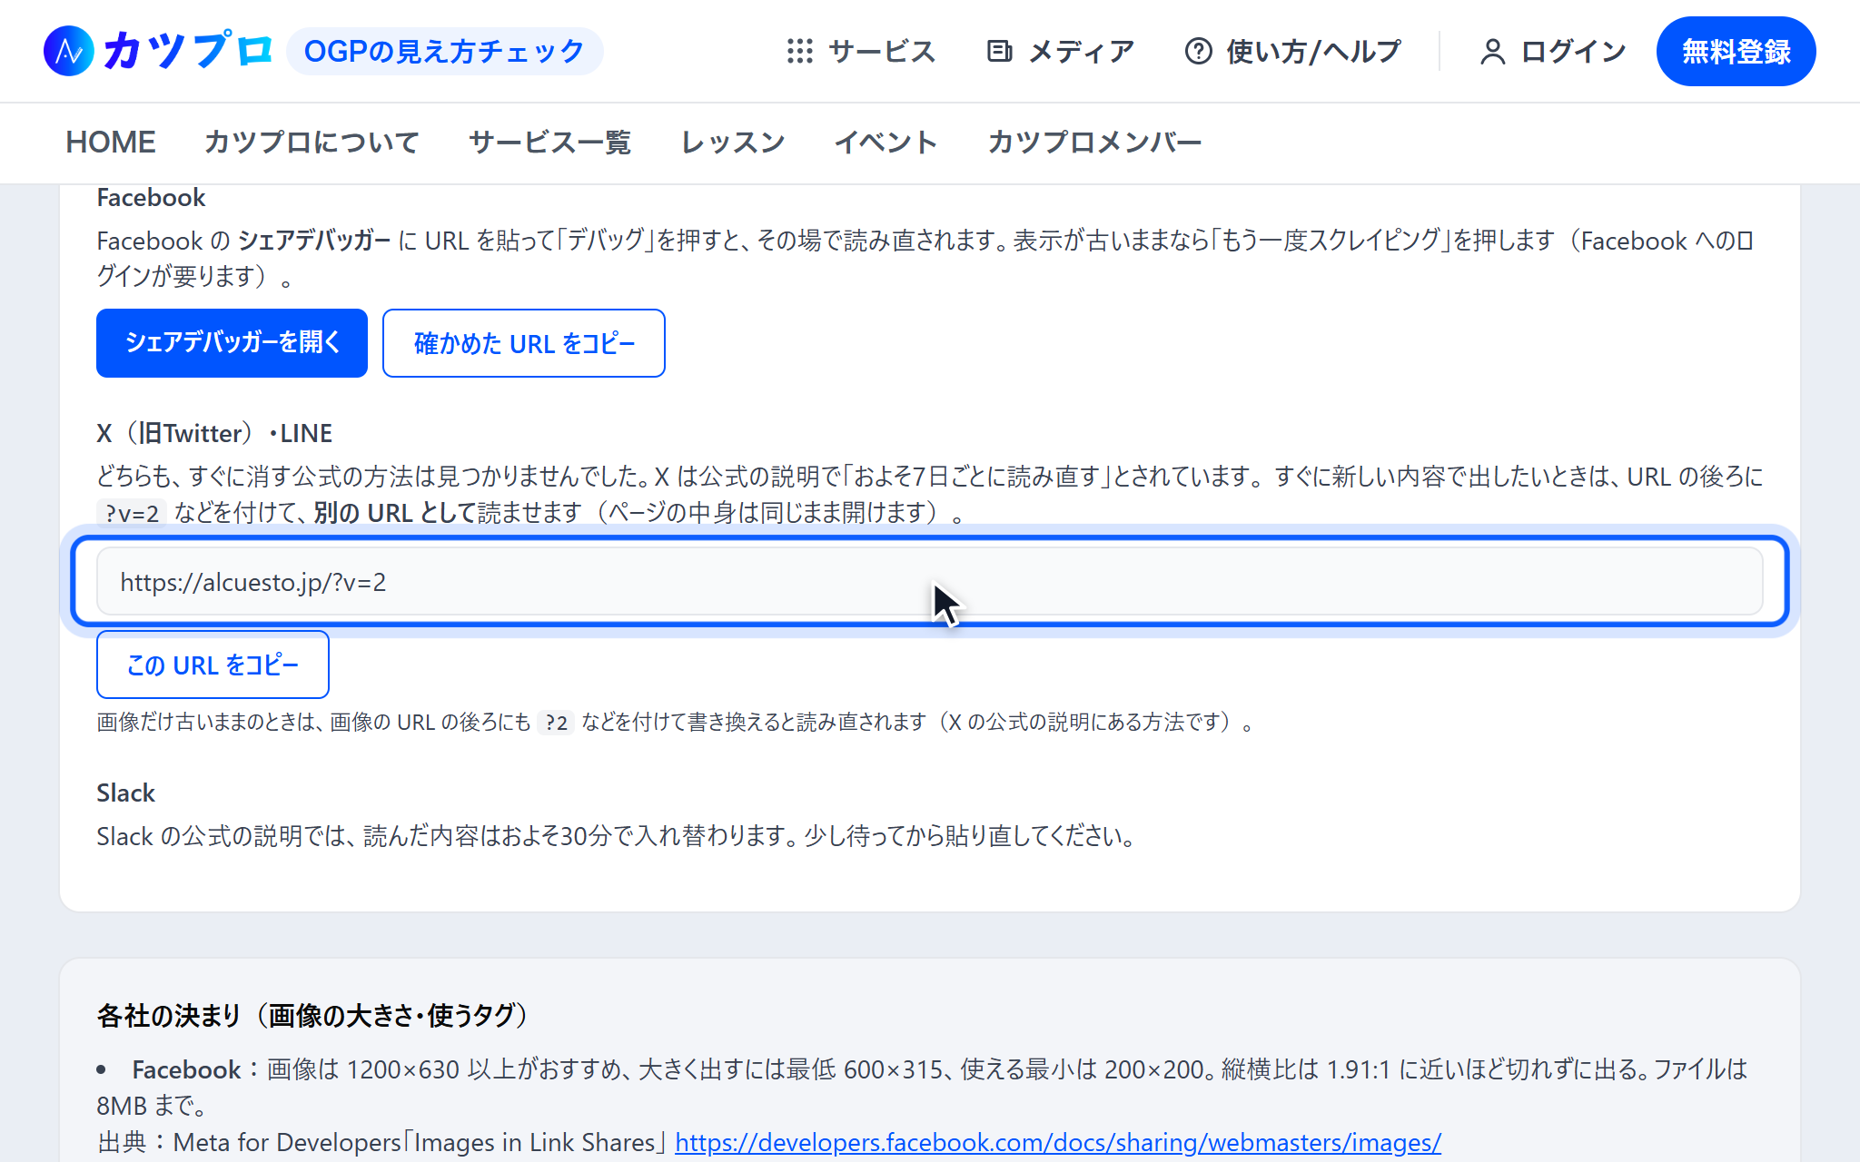Click the bold シェアデバッガー text in description

click(314, 241)
